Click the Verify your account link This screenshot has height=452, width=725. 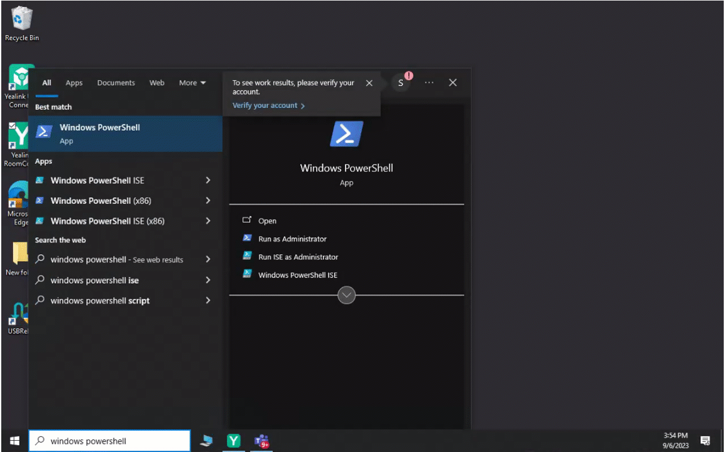[268, 105]
